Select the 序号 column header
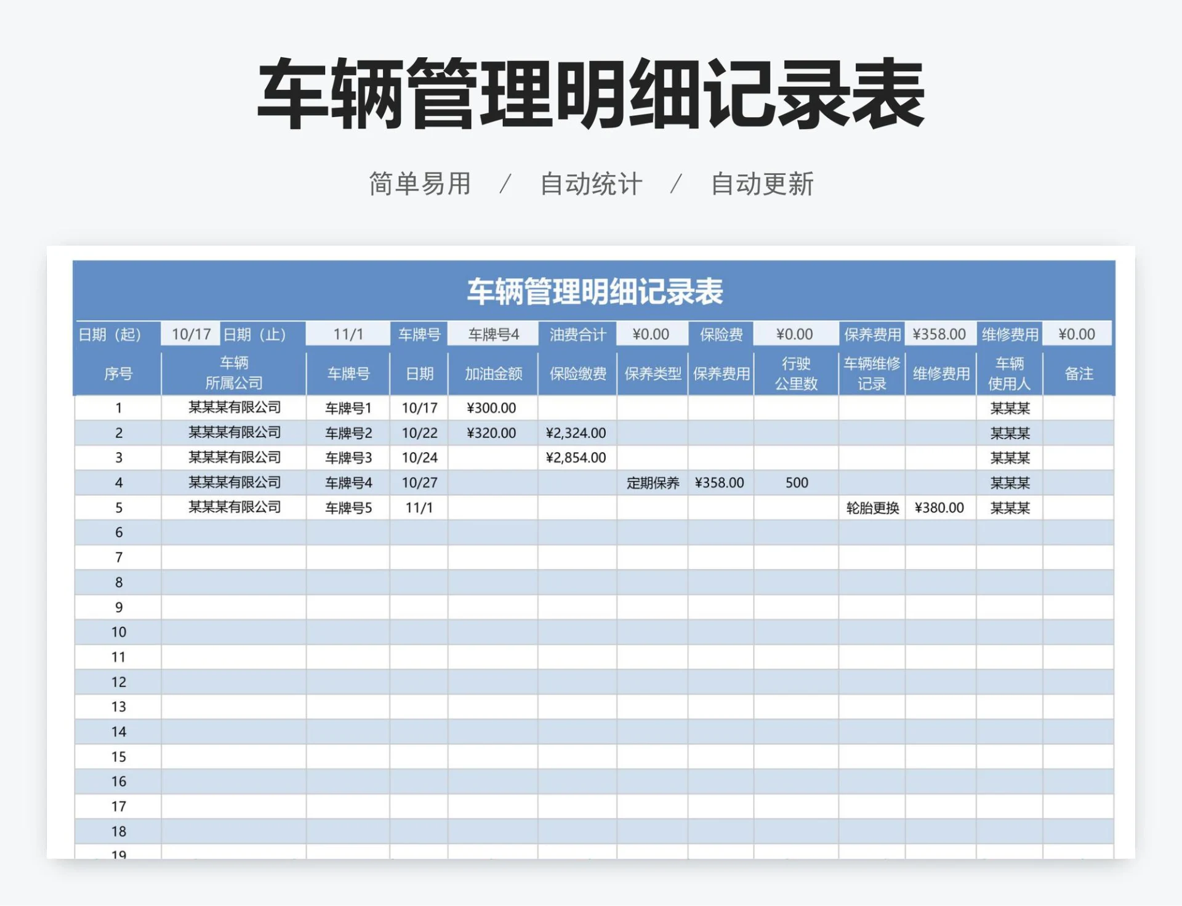The width and height of the screenshot is (1182, 906). coord(118,373)
